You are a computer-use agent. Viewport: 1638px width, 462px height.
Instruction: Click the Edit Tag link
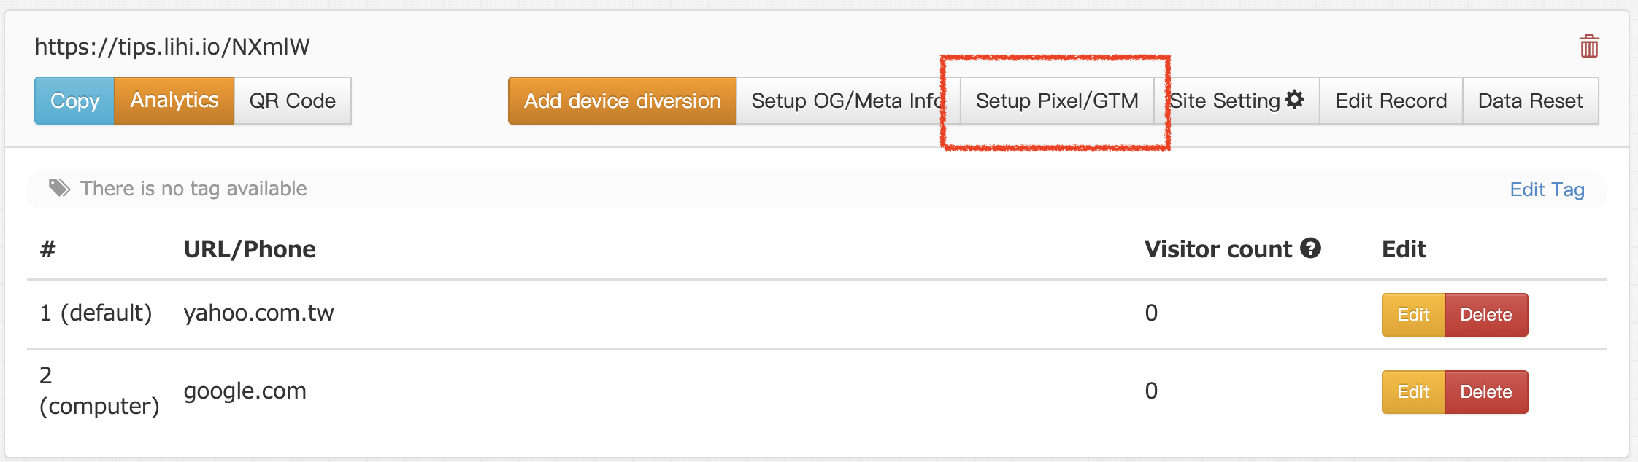click(1547, 189)
